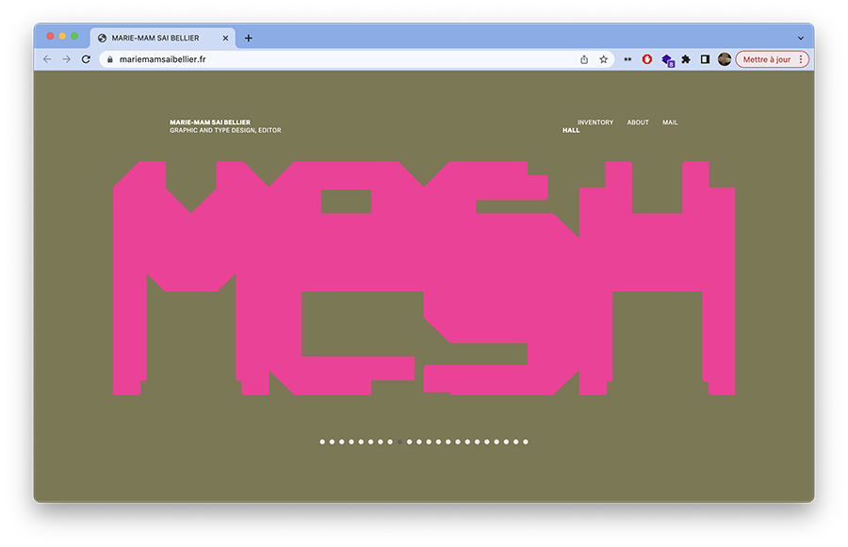Click the share icon in address bar
This screenshot has height=547, width=848.
click(584, 59)
